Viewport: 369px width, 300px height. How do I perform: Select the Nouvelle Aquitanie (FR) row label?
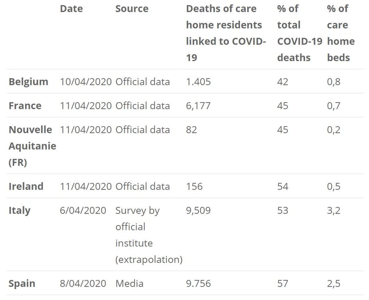click(x=32, y=146)
